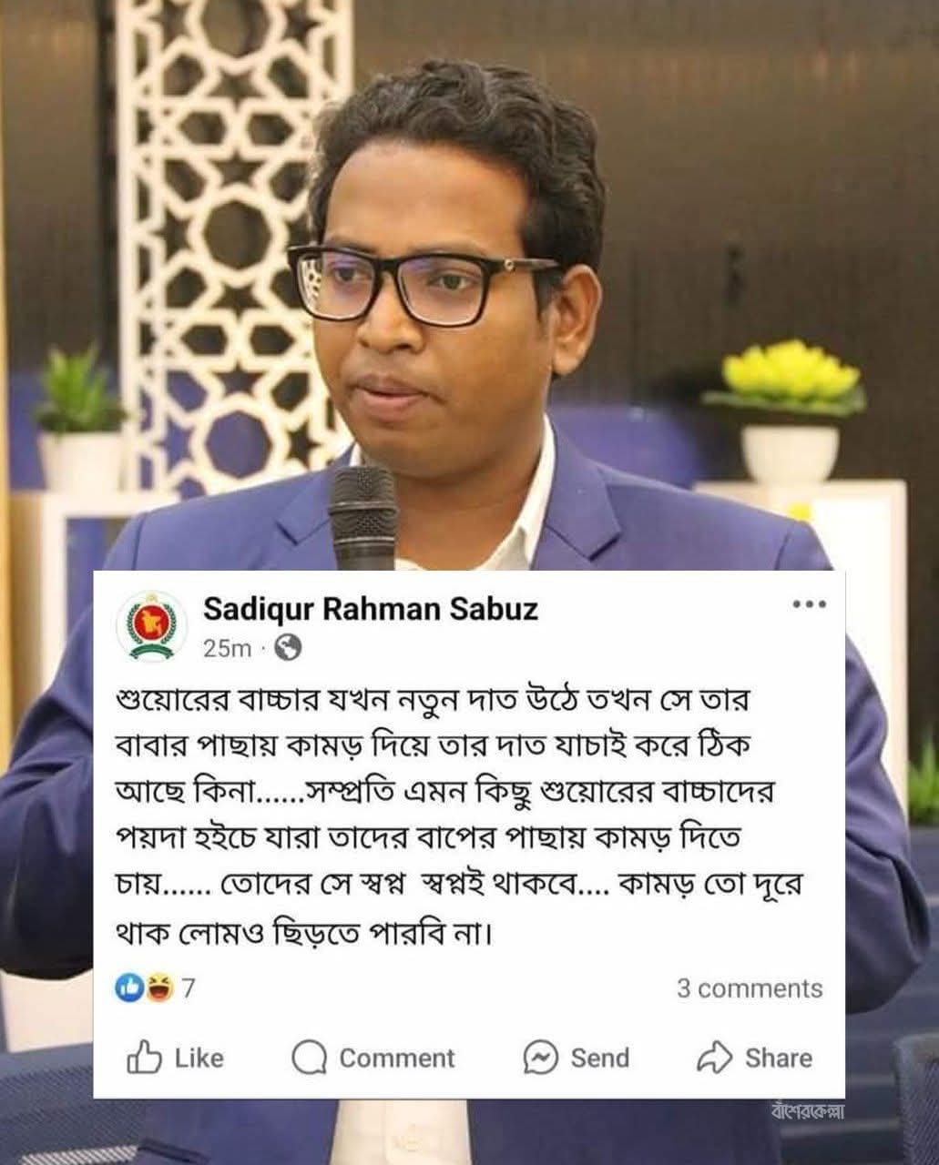Click the Share label text
This screenshot has width=939, height=1165.
[779, 1059]
